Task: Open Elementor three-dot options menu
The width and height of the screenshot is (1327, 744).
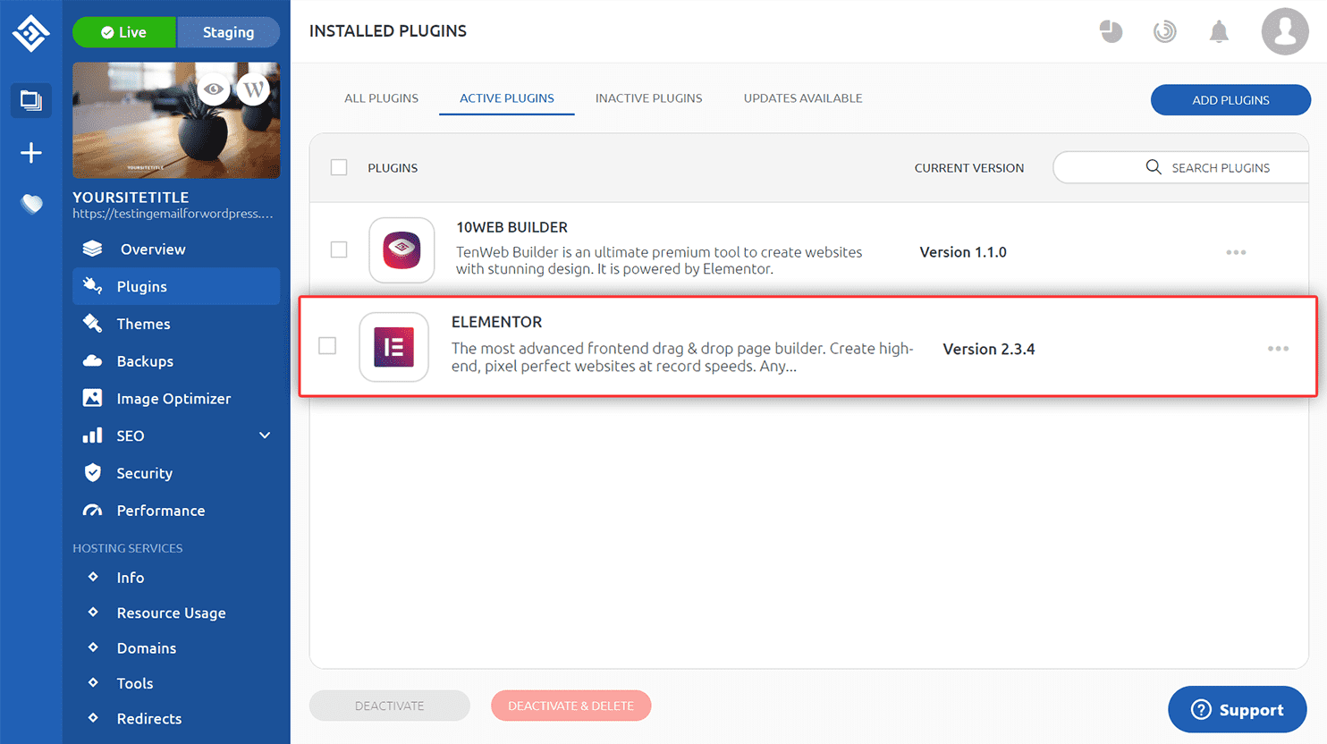Action: [x=1278, y=349]
